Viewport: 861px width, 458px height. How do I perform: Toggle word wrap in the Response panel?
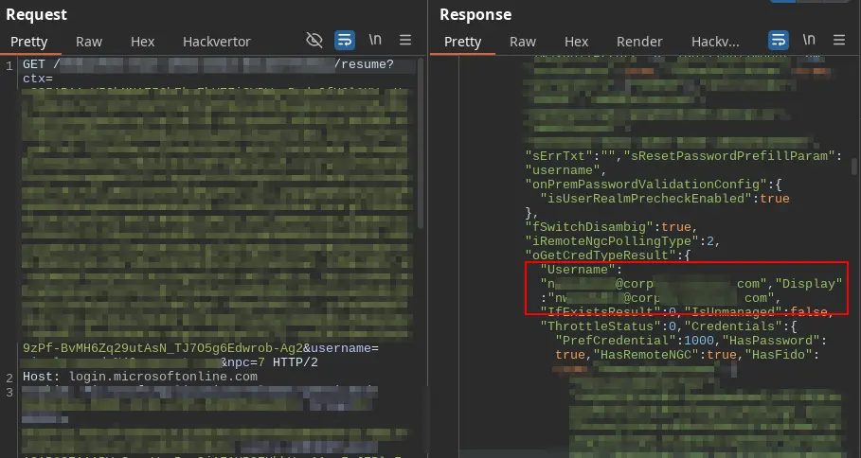point(779,41)
